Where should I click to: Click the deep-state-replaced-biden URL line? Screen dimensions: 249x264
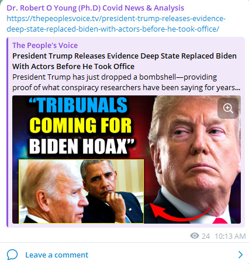[113, 29]
